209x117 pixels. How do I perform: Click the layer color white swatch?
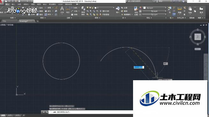pyautogui.click(x=95, y=8)
